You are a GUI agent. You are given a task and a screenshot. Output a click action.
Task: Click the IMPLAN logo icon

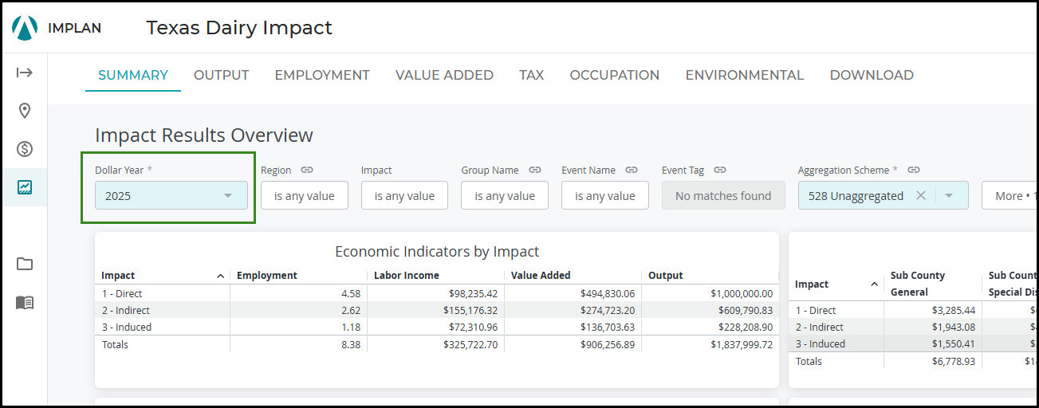coord(25,28)
